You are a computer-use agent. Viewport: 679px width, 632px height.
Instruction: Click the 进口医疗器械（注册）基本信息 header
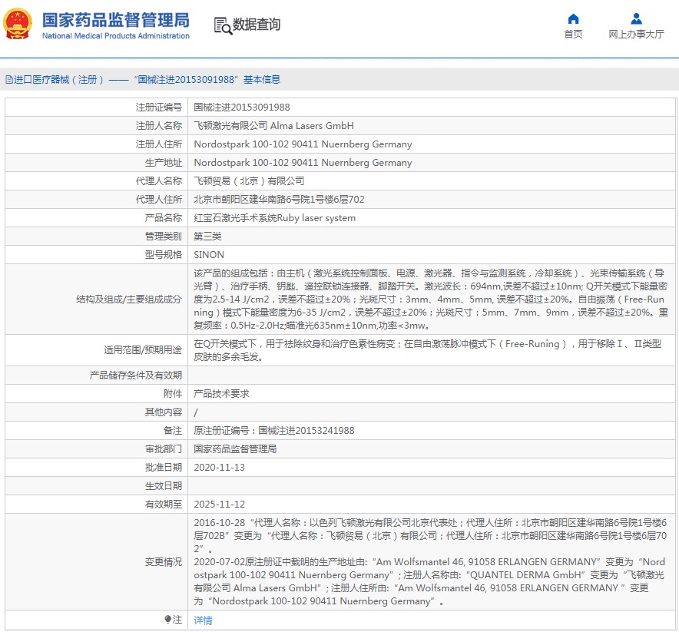pos(143,80)
